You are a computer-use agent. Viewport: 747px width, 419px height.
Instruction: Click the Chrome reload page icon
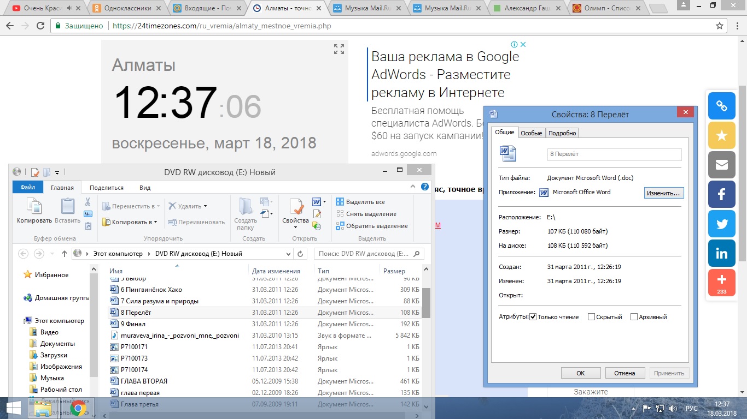pyautogui.click(x=40, y=26)
